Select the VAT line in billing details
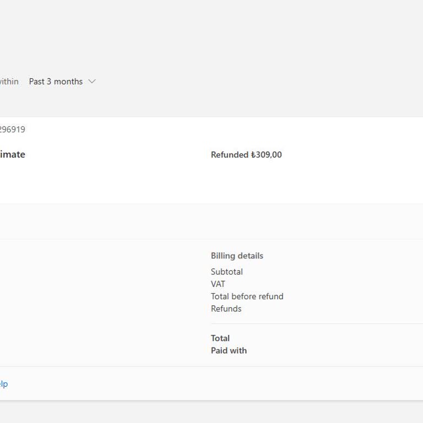Image resolution: width=423 pixels, height=423 pixels. pos(218,284)
